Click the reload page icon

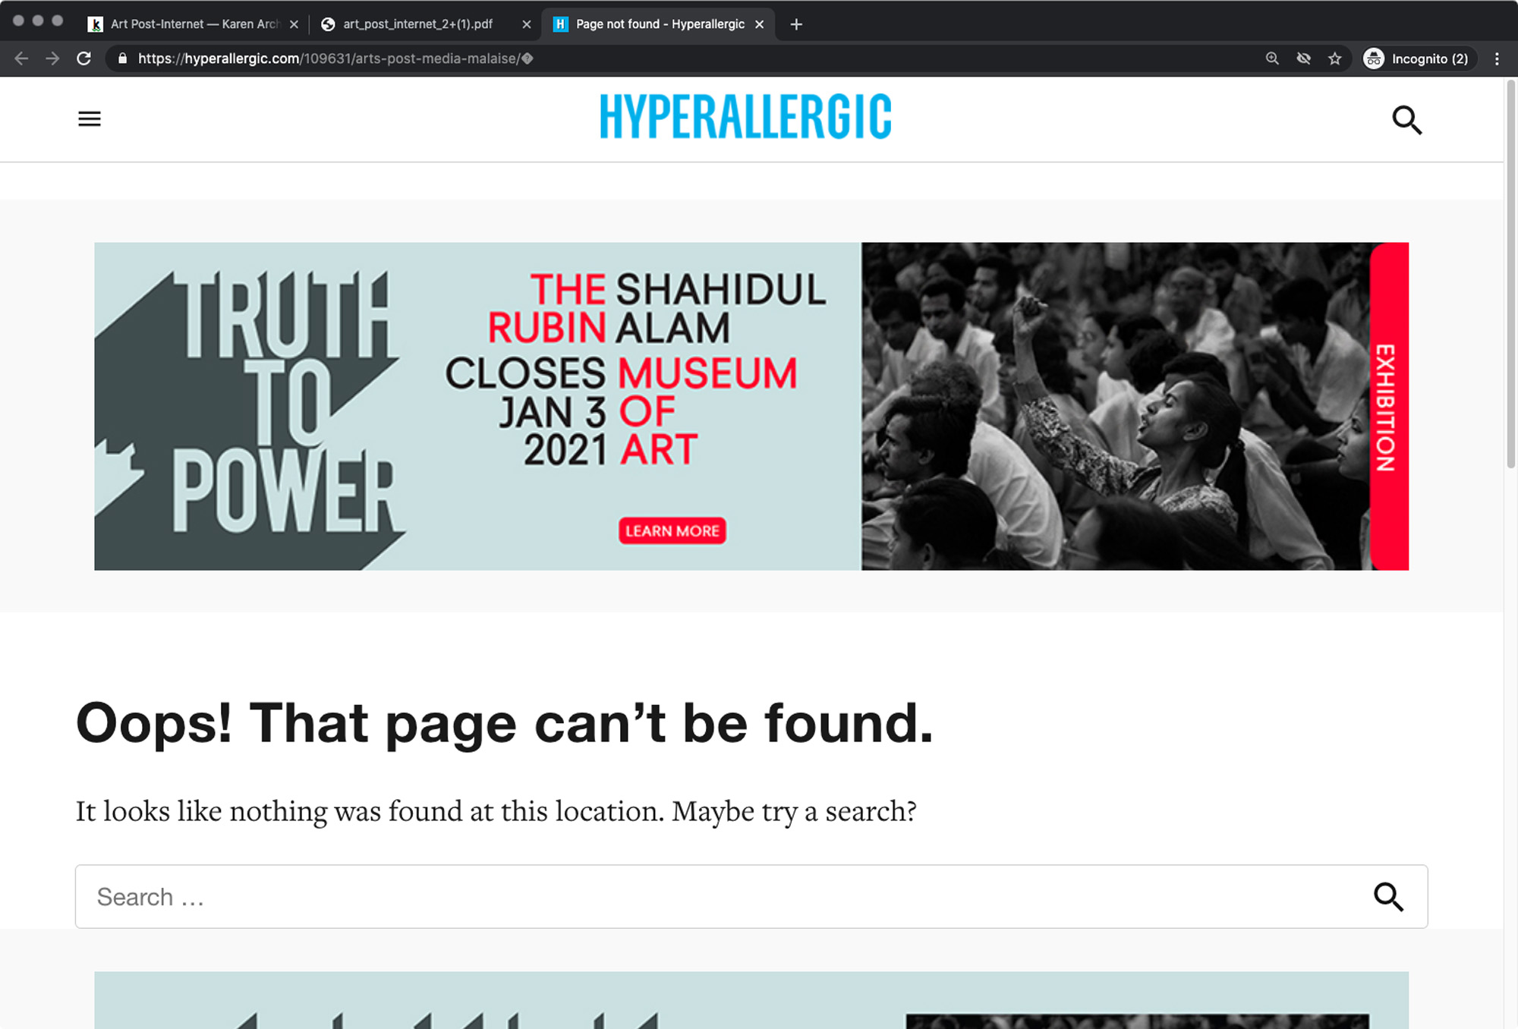(x=84, y=58)
